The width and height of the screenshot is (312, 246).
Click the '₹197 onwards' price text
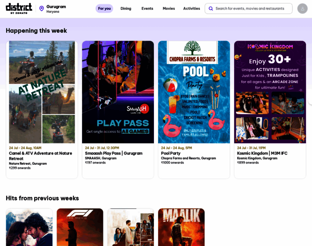coord(95,162)
